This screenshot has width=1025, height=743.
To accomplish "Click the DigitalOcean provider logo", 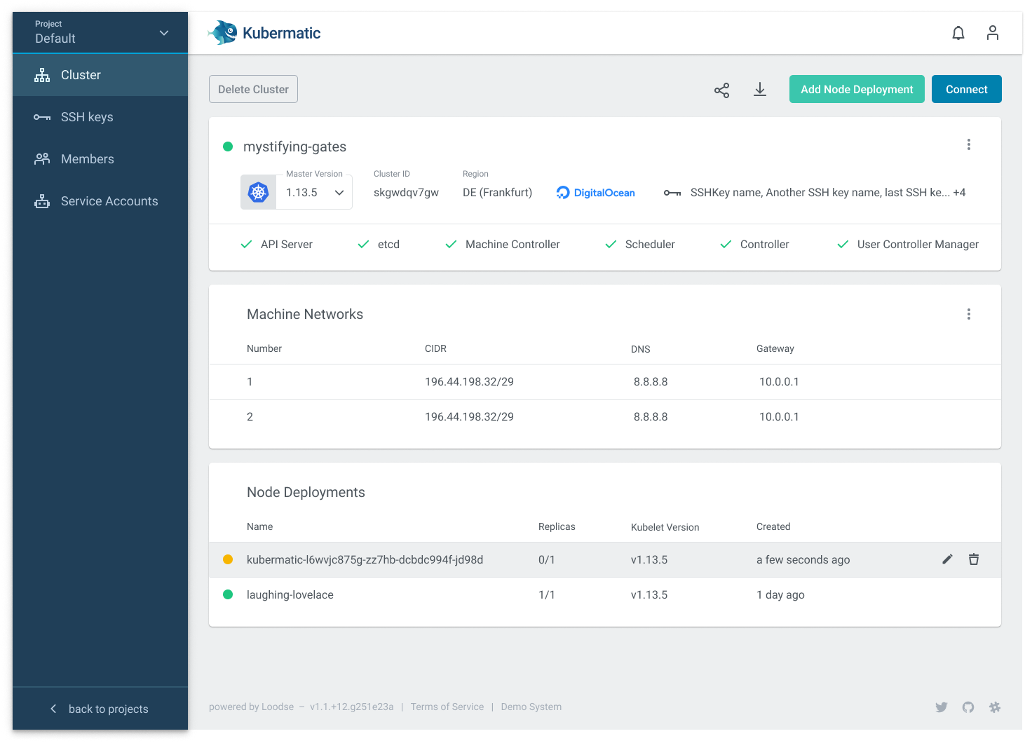I will tap(595, 193).
